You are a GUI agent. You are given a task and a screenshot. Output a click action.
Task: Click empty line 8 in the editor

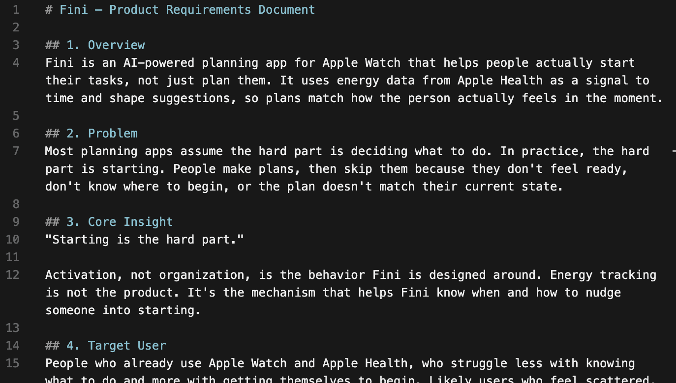pos(344,204)
